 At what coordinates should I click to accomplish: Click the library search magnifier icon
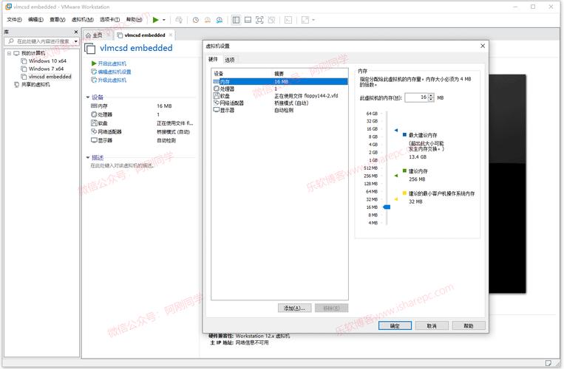coord(11,41)
